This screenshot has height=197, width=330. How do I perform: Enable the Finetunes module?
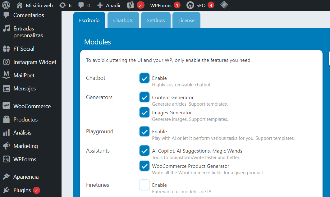point(144,185)
